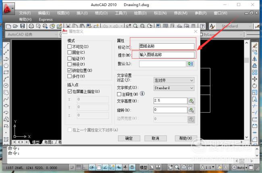Select the Move modify tool
The height and width of the screenshot is (173, 262).
[255, 79]
